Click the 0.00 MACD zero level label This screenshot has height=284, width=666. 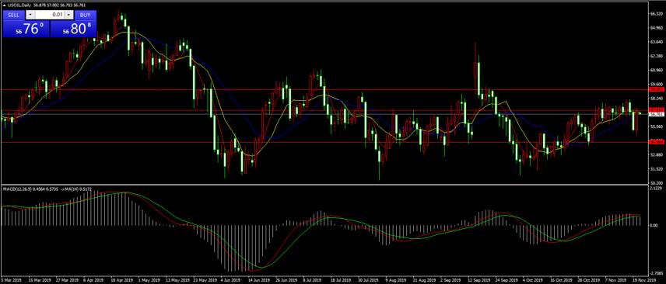click(x=654, y=226)
